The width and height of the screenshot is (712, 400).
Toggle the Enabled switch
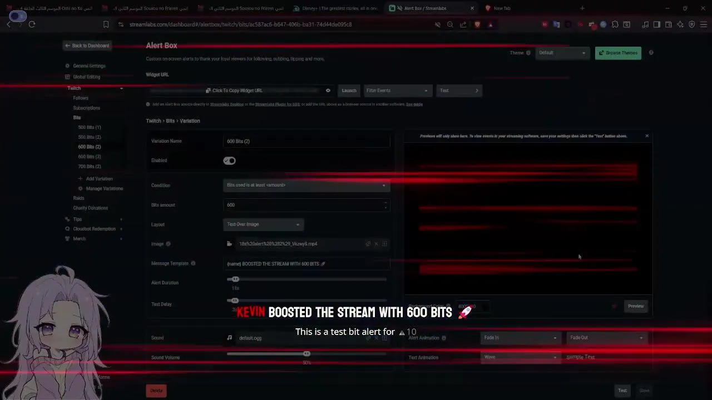(x=230, y=161)
